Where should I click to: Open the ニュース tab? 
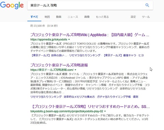(x=73, y=17)
